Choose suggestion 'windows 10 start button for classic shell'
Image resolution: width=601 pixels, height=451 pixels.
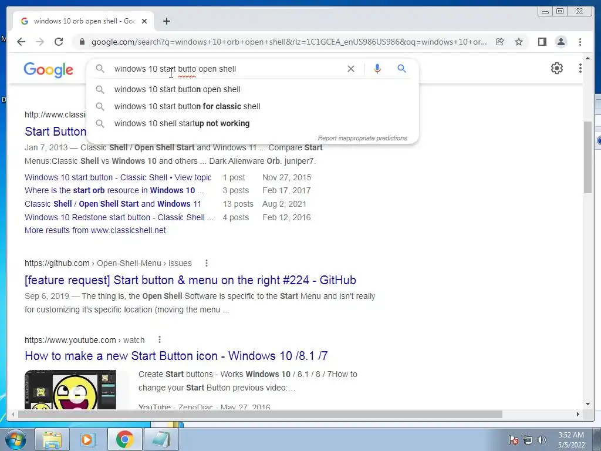[253, 106]
